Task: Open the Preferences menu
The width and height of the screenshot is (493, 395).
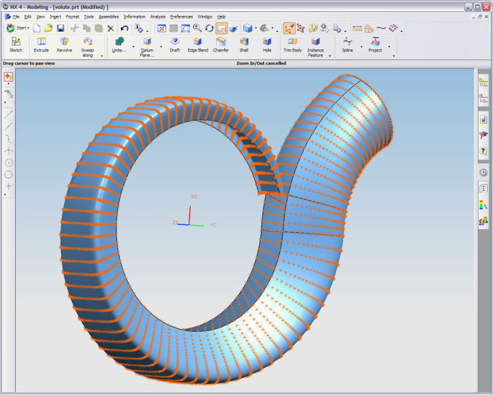Action: [x=181, y=16]
